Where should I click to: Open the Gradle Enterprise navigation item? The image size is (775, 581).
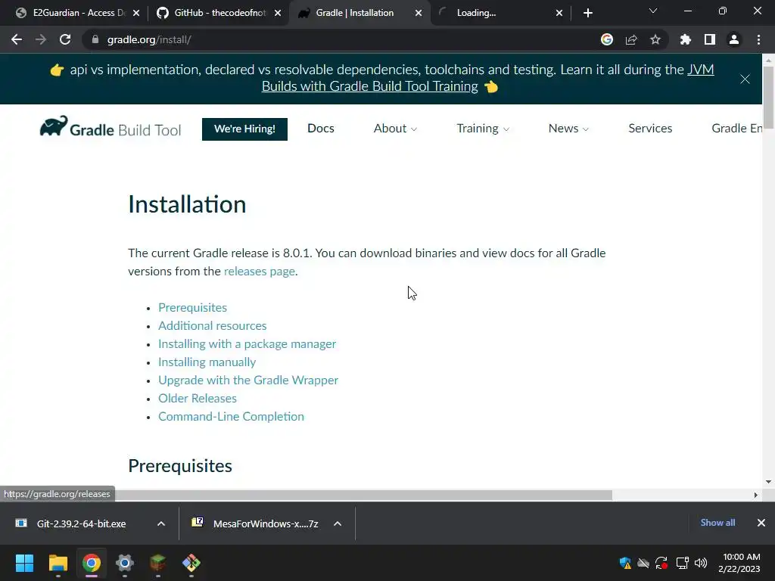tap(736, 129)
